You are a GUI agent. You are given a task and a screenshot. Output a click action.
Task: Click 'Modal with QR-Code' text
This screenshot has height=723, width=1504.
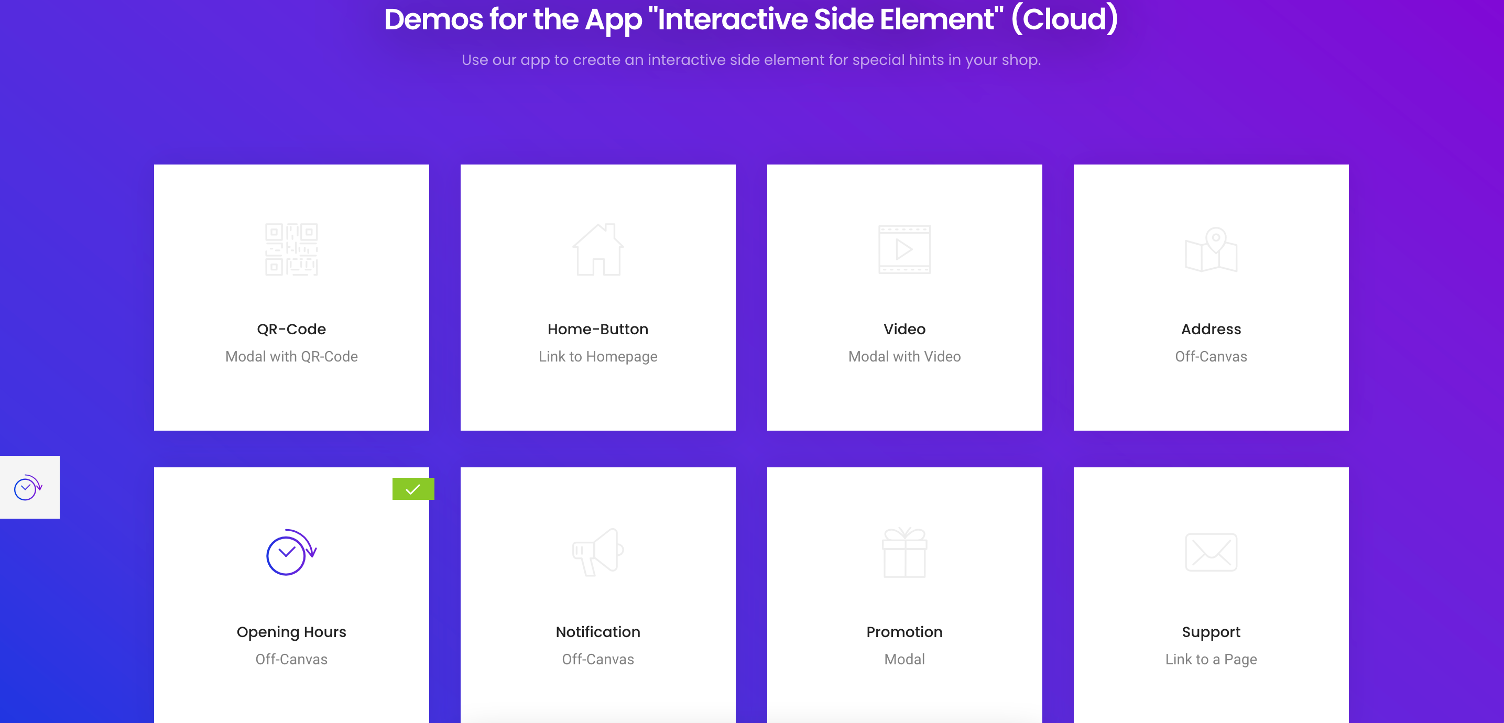(x=291, y=357)
